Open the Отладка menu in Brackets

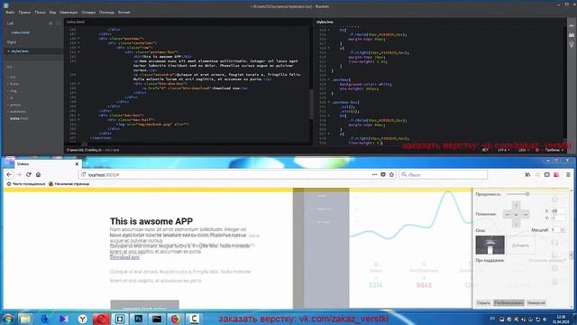click(x=88, y=12)
